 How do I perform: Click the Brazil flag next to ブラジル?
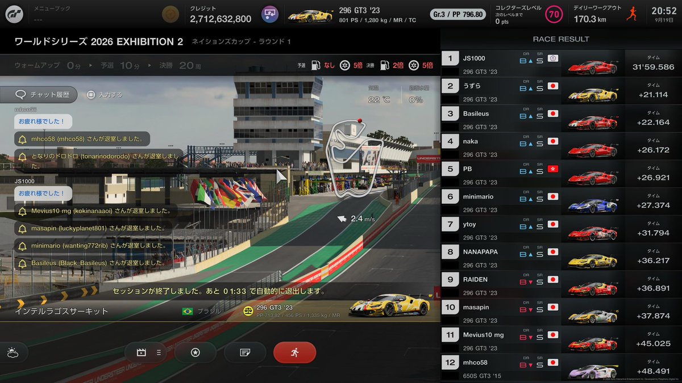pos(187,312)
